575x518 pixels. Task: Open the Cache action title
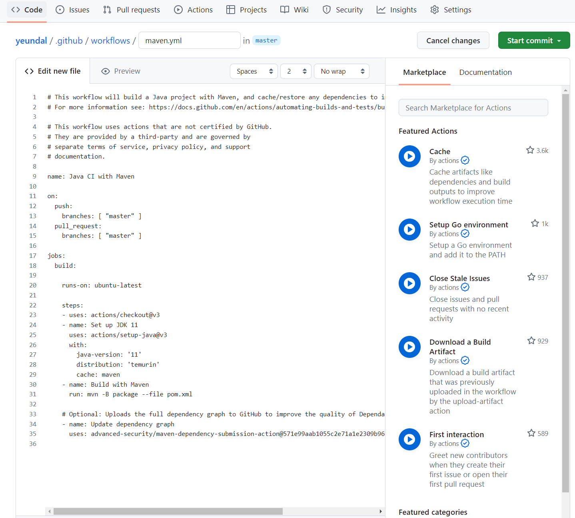[x=440, y=151]
